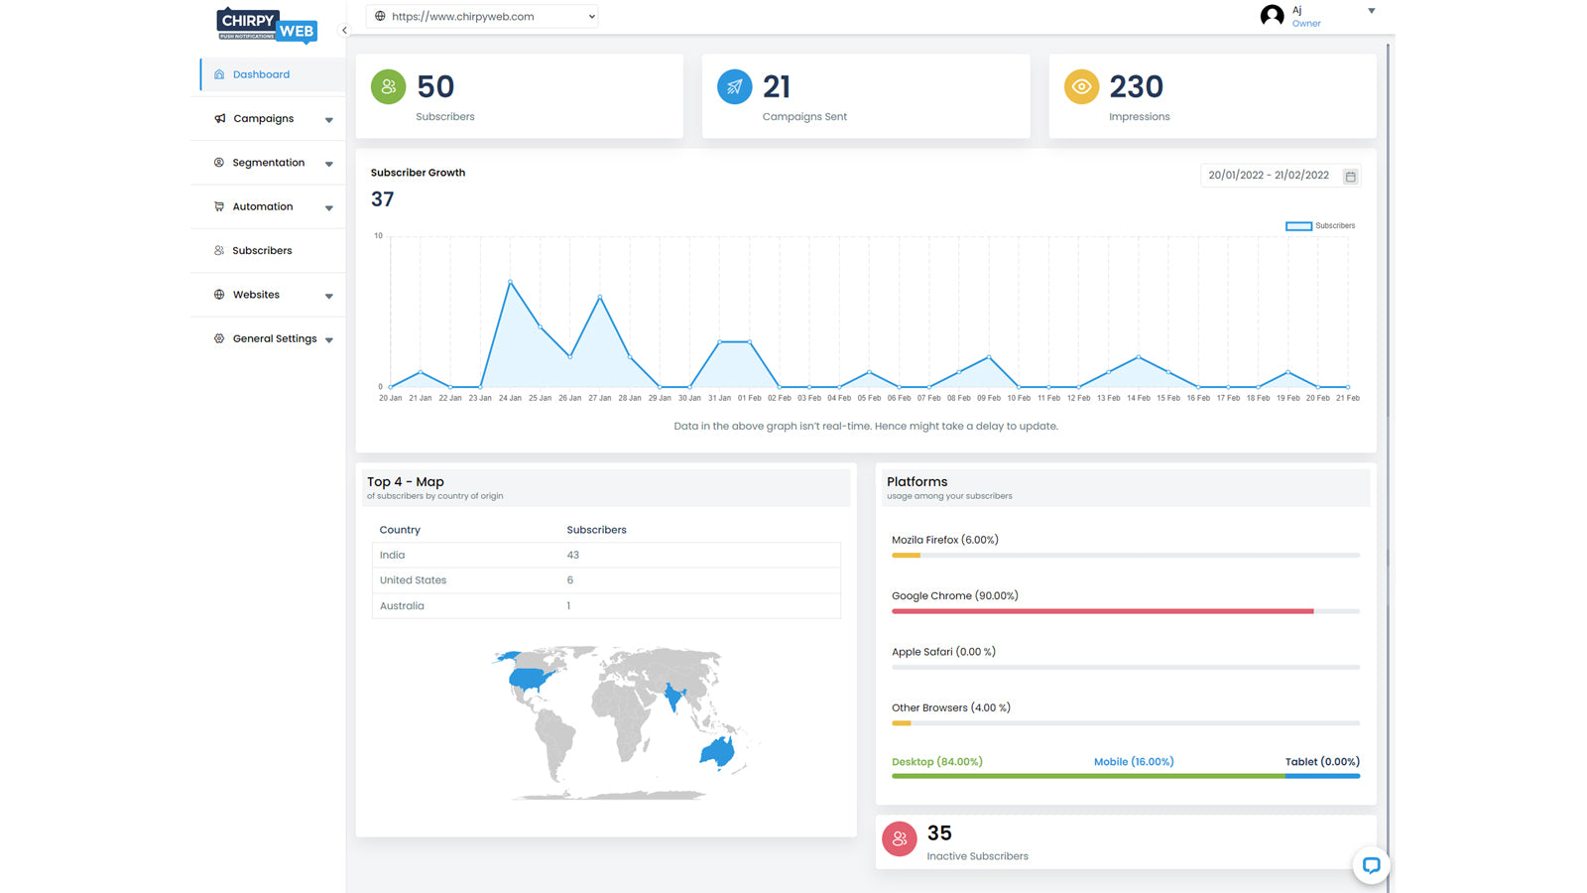Click the yellow eye Impressions icon
The height and width of the screenshot is (893, 1587).
click(x=1081, y=86)
